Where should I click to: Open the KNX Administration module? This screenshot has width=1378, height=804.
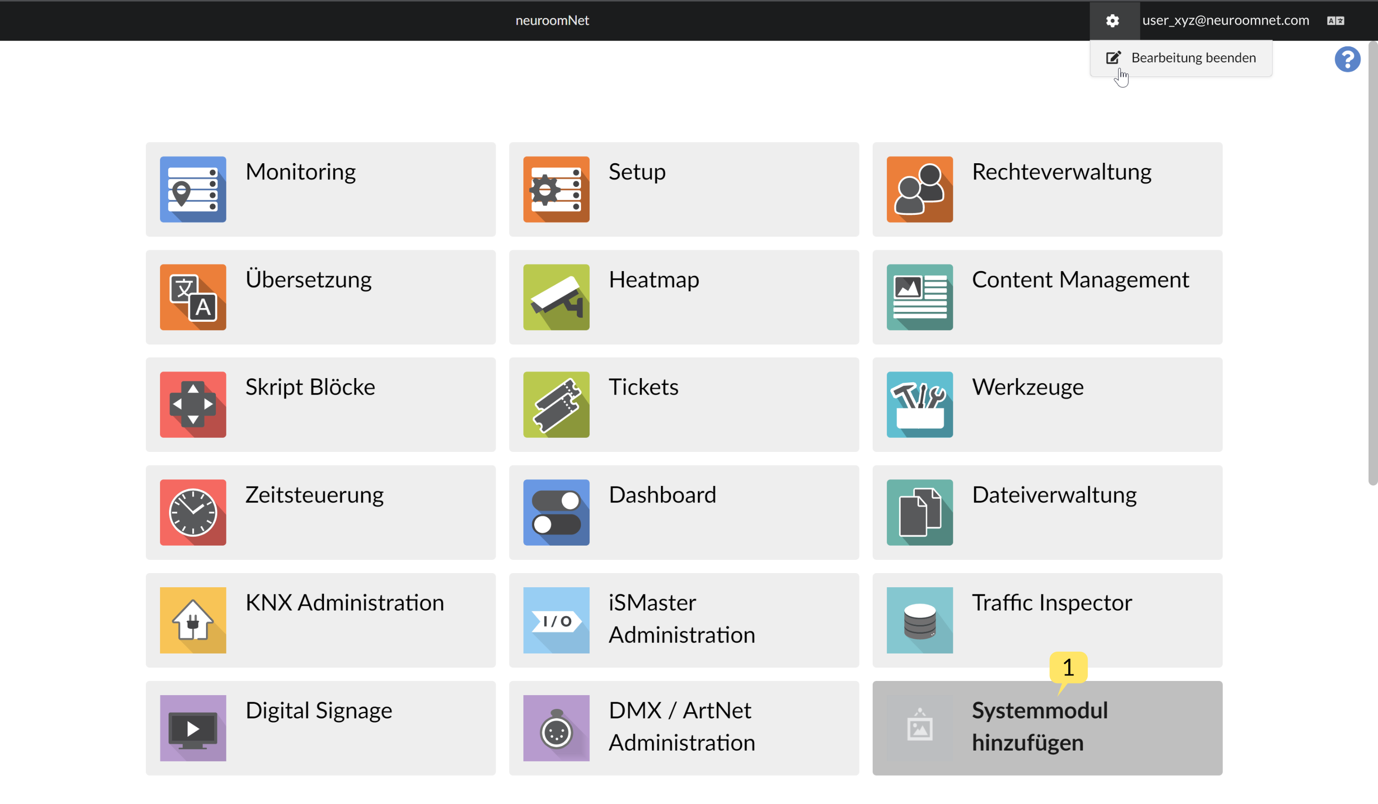pyautogui.click(x=320, y=620)
